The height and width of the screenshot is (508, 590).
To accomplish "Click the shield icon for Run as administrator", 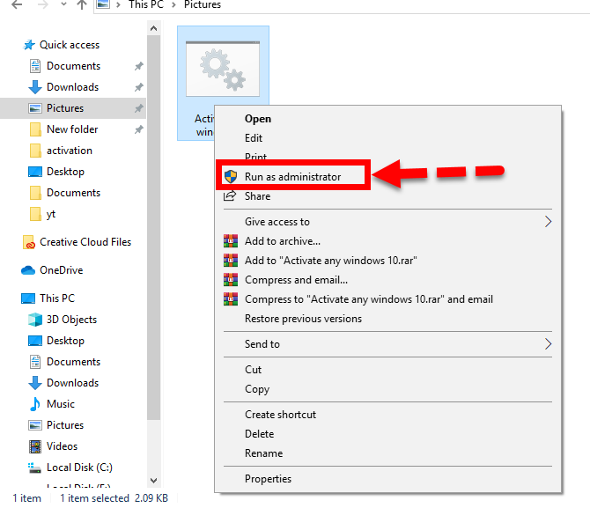I will 231,177.
